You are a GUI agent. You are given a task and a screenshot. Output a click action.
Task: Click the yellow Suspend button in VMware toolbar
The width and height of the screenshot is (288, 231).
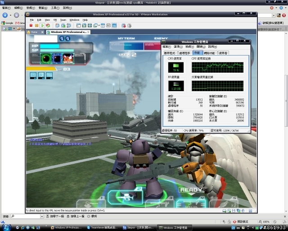point(36,25)
